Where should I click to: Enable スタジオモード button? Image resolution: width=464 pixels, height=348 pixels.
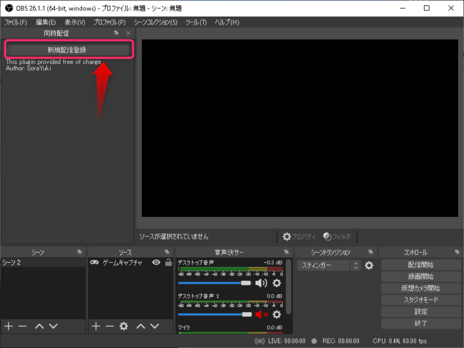[420, 300]
